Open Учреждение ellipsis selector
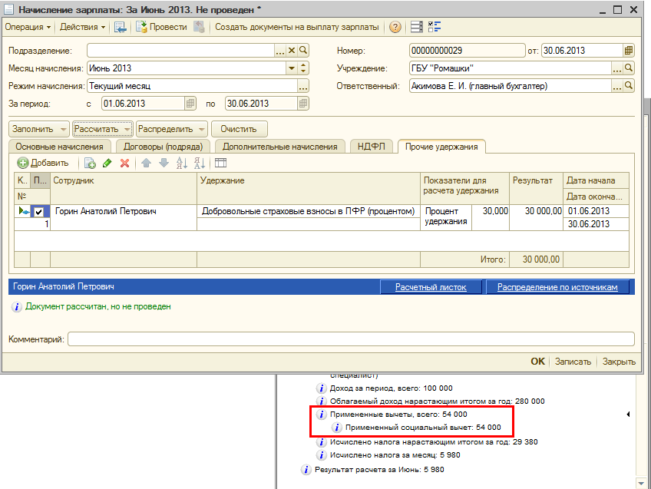 [x=617, y=68]
